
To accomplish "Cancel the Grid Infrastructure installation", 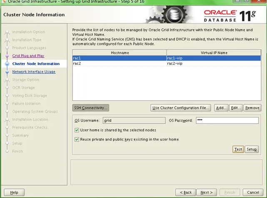I will [253, 193].
